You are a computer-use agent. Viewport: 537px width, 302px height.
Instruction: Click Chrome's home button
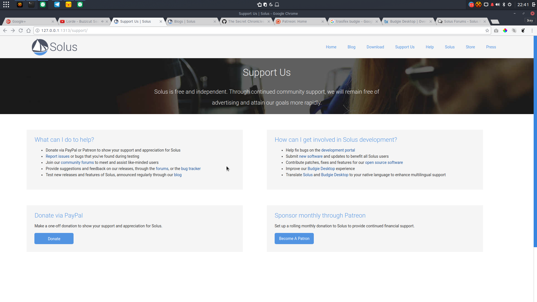29,30
